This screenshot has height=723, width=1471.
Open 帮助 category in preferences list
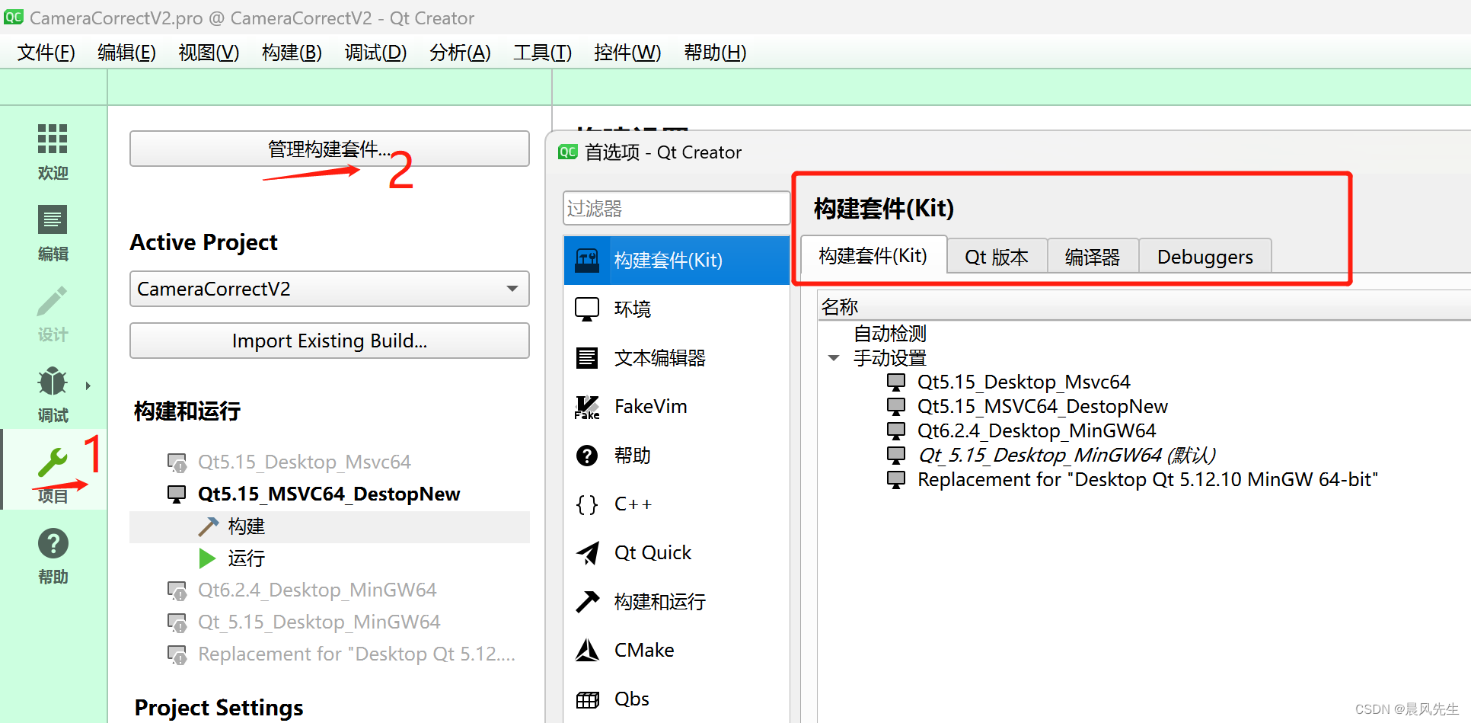(677, 456)
